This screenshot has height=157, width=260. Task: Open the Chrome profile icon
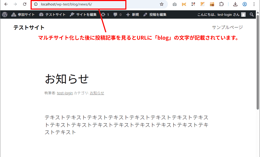[244, 4]
